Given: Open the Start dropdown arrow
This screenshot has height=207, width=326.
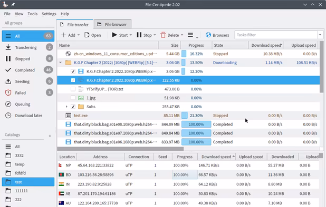Looking at the screenshot, I should click(x=131, y=35).
